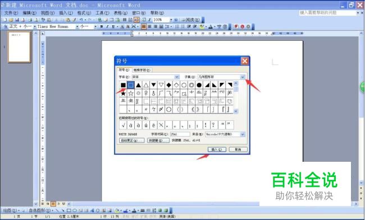Click the symbol grid scroll-up arrow
The width and height of the screenshot is (365, 220).
pyautogui.click(x=236, y=83)
